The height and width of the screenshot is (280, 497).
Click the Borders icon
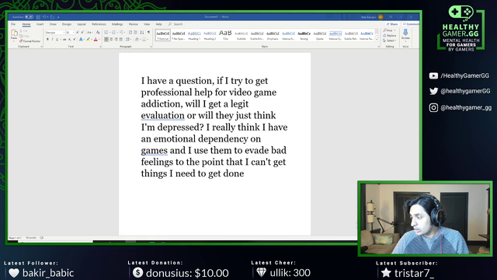[144, 40]
